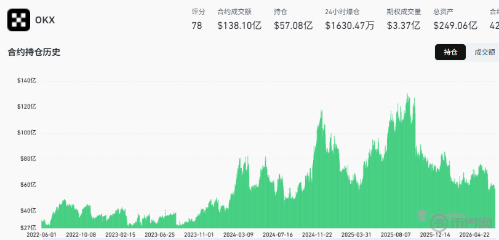Viewport: 499px width, 240px height.
Task: Click the 评分 score value 78
Action: tap(197, 25)
